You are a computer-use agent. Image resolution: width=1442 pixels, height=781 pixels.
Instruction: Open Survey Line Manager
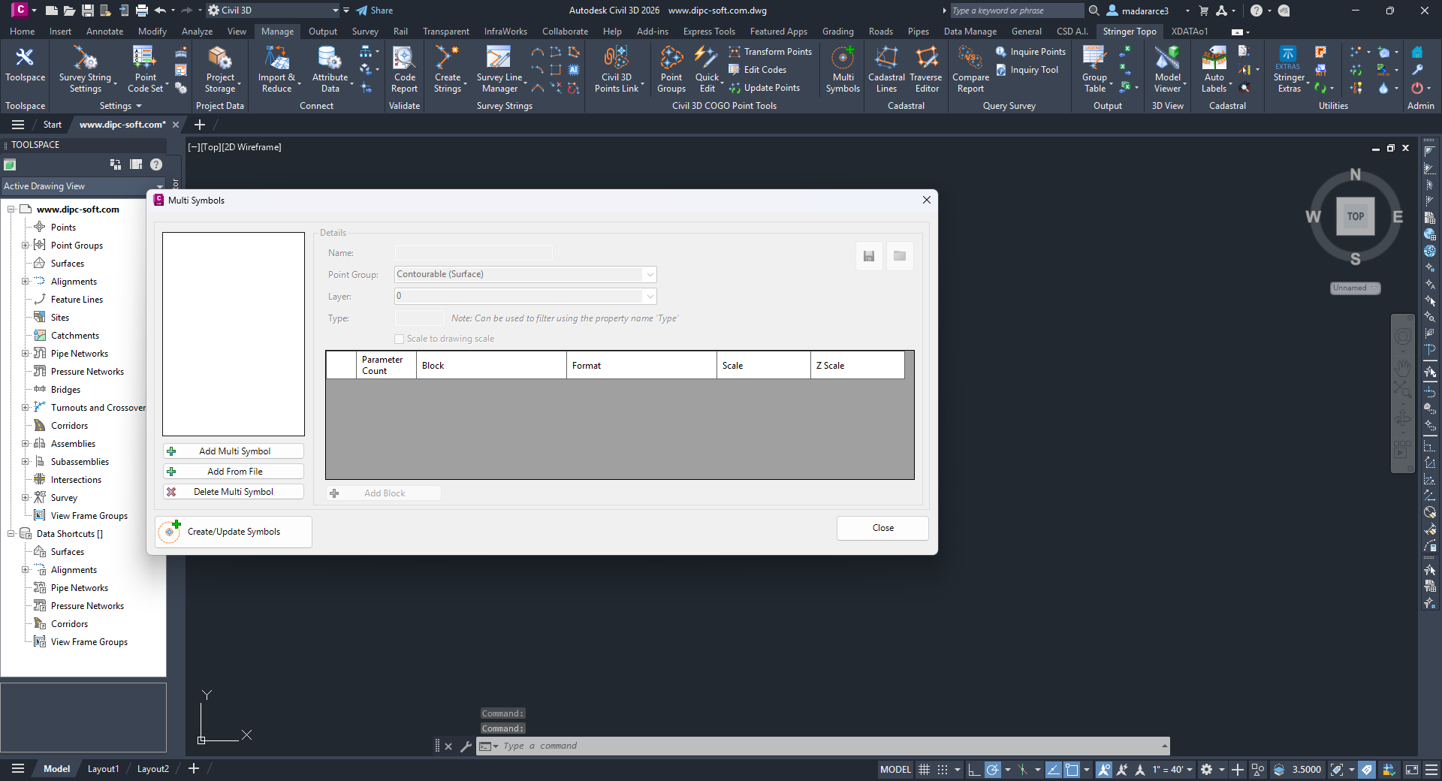point(499,69)
